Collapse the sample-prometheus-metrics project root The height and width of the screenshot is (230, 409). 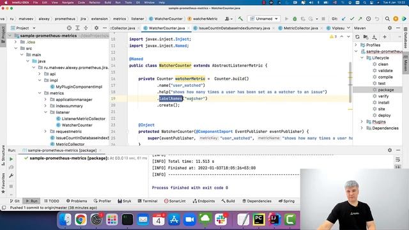click(x=10, y=36)
